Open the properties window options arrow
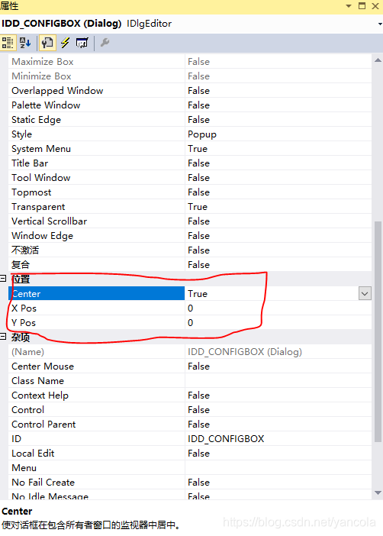Viewport: 383px width, 536px height. [x=349, y=6]
